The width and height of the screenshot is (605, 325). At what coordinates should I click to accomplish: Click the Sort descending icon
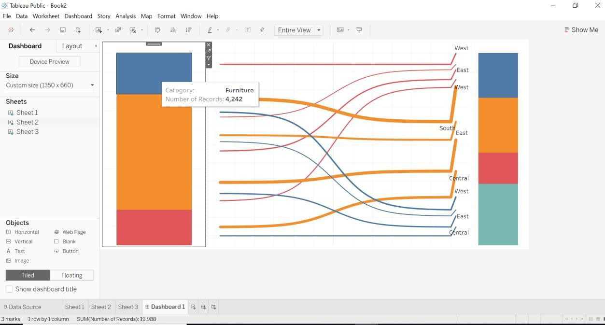188,30
